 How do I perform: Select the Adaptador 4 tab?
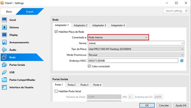click(118, 25)
